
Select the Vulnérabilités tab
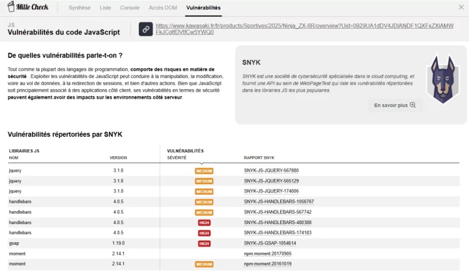click(203, 7)
